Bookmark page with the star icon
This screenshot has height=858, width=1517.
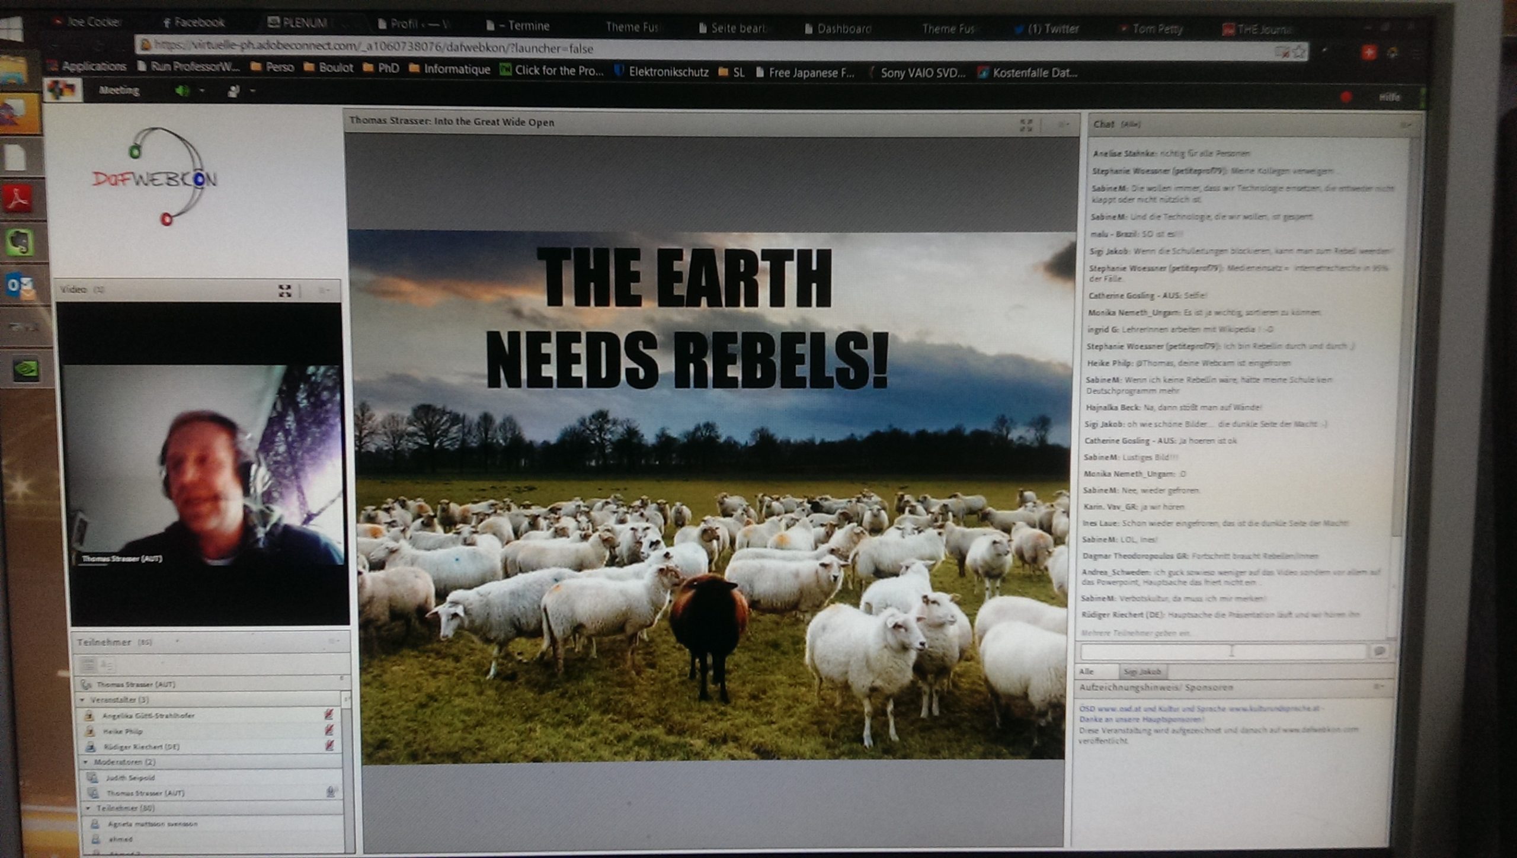tap(1299, 53)
